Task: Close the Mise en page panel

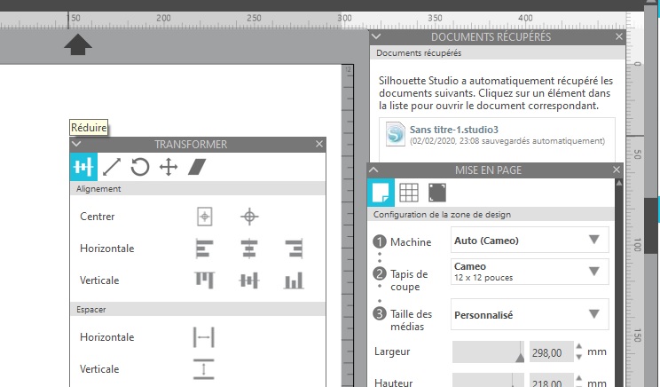Action: pyautogui.click(x=617, y=170)
